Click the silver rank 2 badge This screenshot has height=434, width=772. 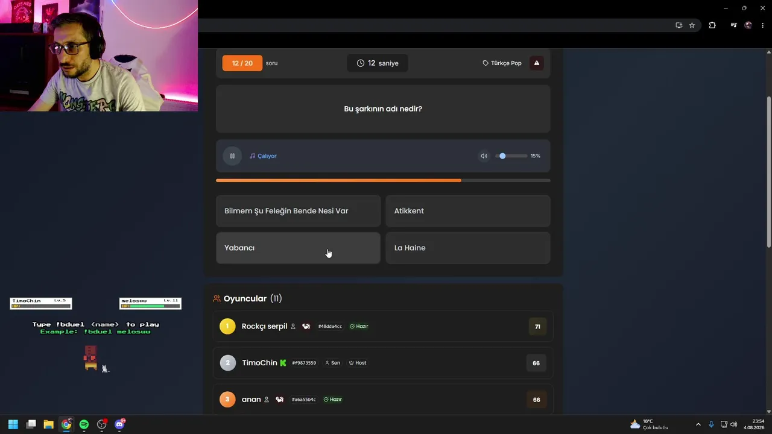click(227, 363)
